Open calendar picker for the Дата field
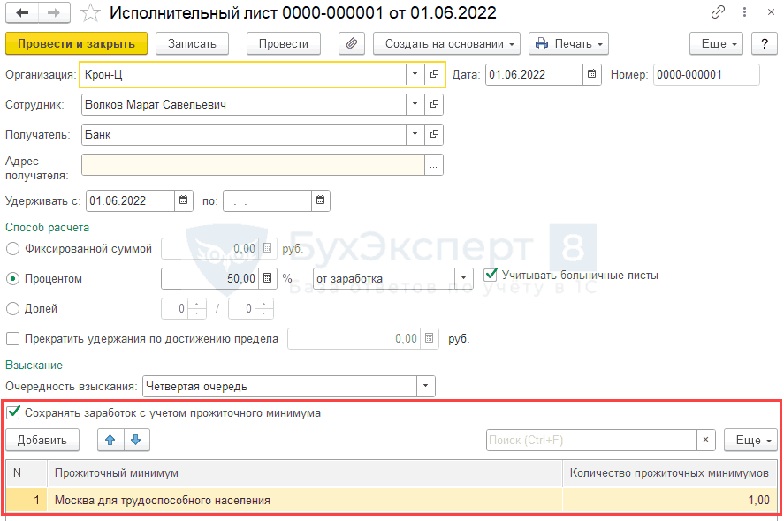The height and width of the screenshot is (521, 784). pos(592,75)
